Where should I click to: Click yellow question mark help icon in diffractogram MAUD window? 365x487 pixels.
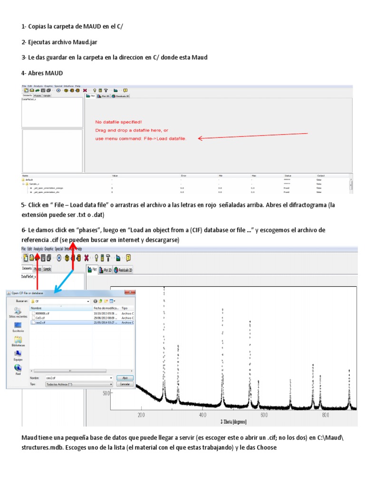[128, 258]
